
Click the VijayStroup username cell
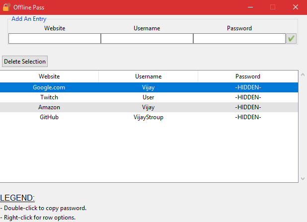(x=148, y=117)
